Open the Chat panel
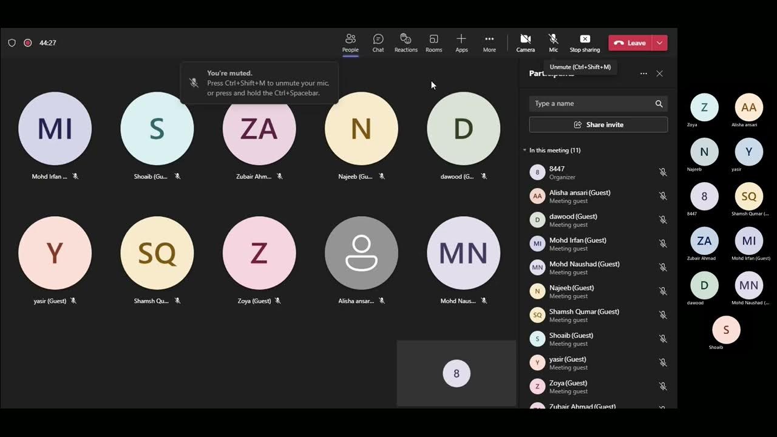Image resolution: width=777 pixels, height=437 pixels. pyautogui.click(x=378, y=43)
